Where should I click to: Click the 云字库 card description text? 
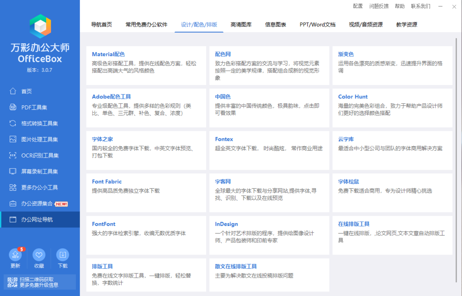[390, 148]
